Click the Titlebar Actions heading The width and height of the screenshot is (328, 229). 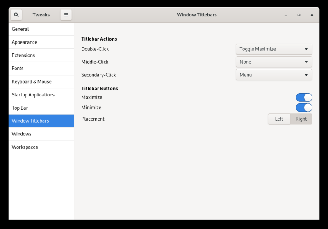[x=99, y=39]
